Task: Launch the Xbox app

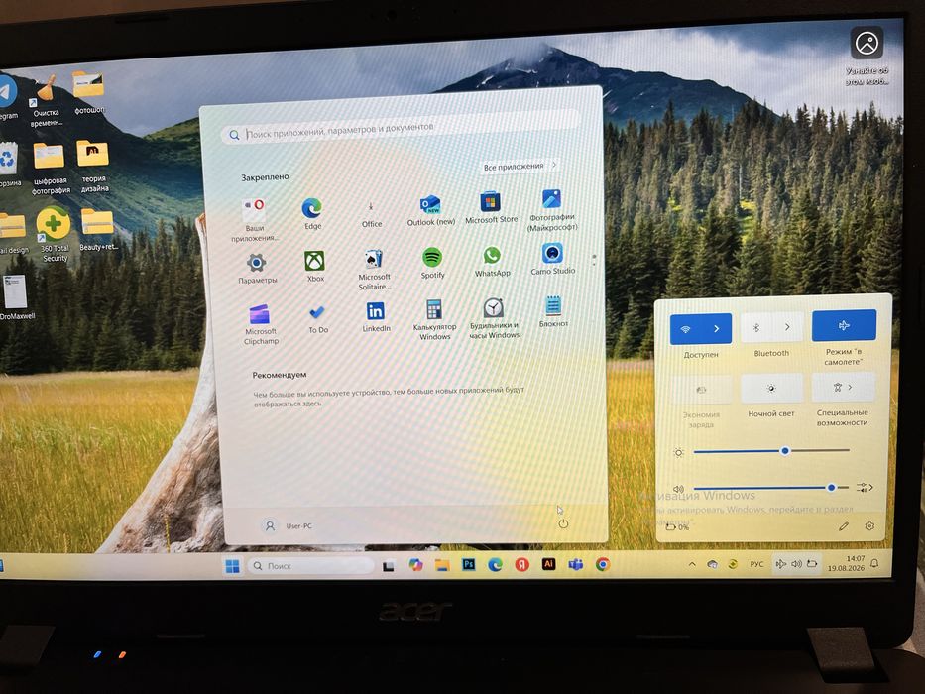Action: click(x=315, y=266)
